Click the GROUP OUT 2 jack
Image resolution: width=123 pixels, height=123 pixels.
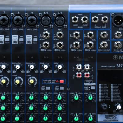(105, 19)
